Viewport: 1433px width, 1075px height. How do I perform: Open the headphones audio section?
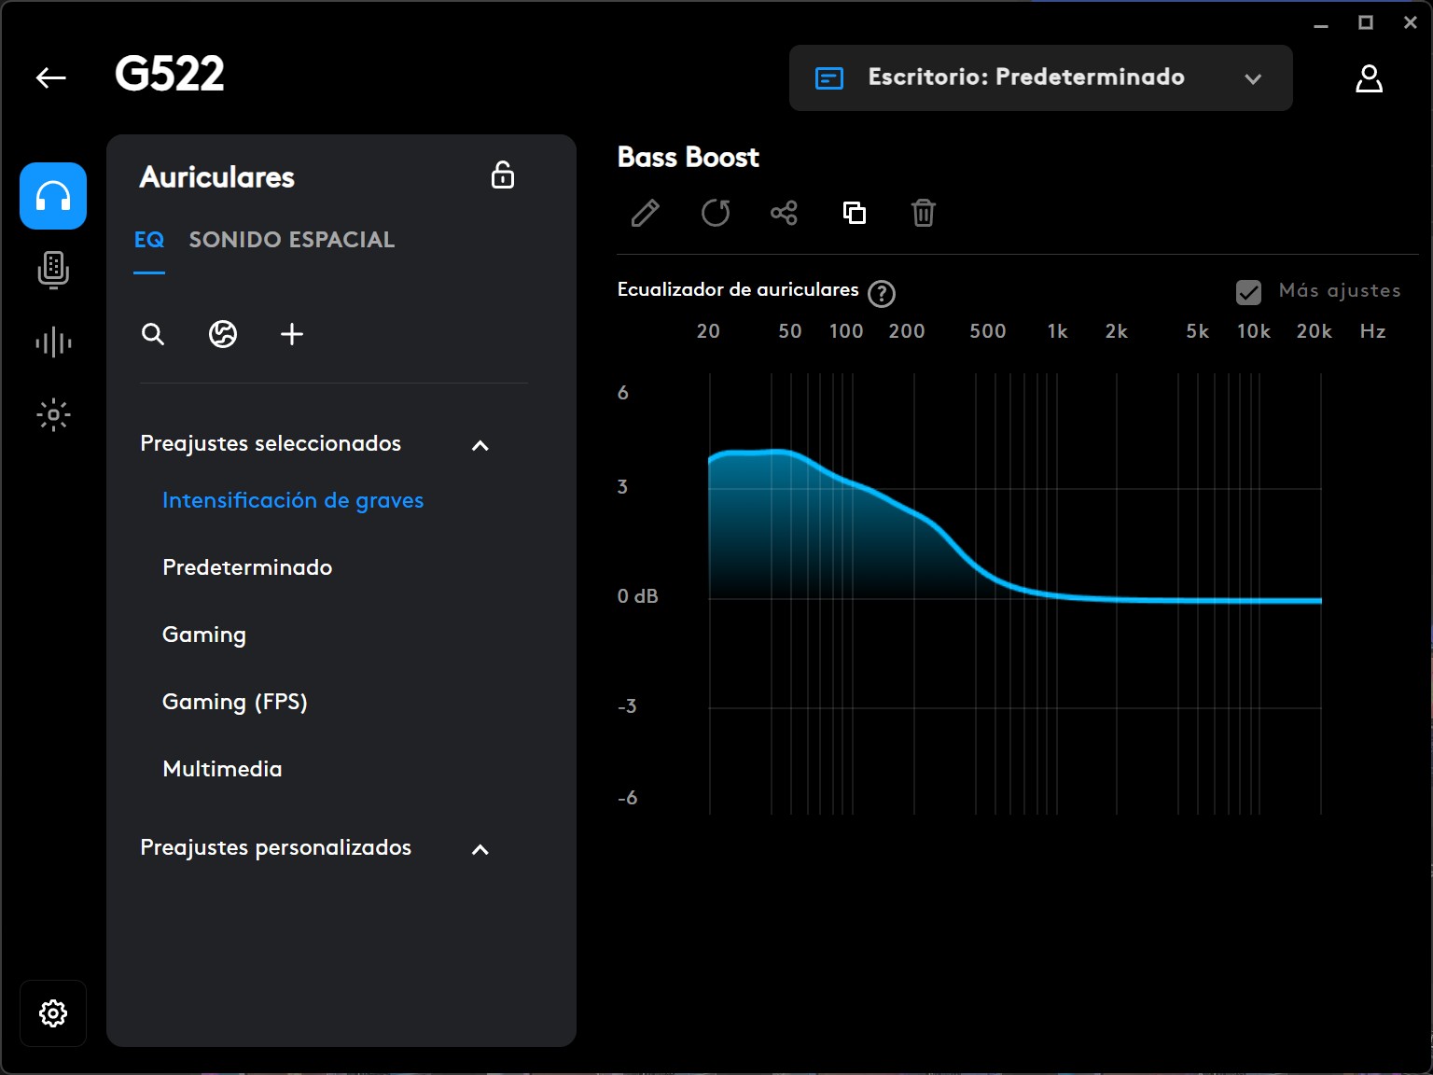tap(53, 196)
